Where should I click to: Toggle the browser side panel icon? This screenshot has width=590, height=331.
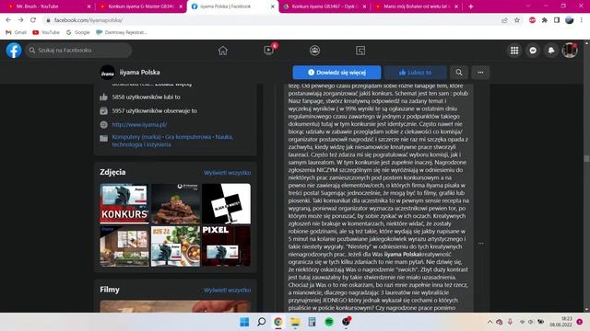point(557,20)
